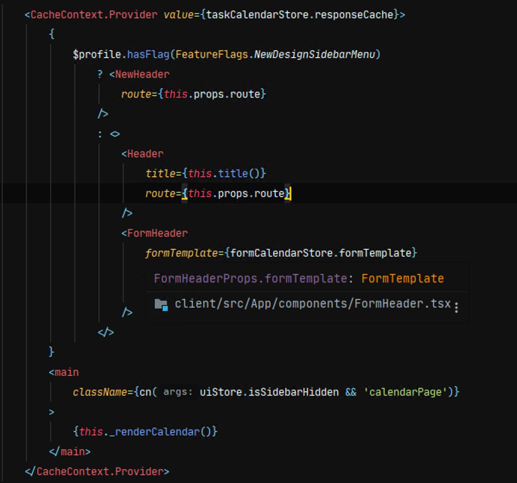Click the closing CacheContext.Provider tag
Viewport: 517px width, 483px height.
(97, 472)
